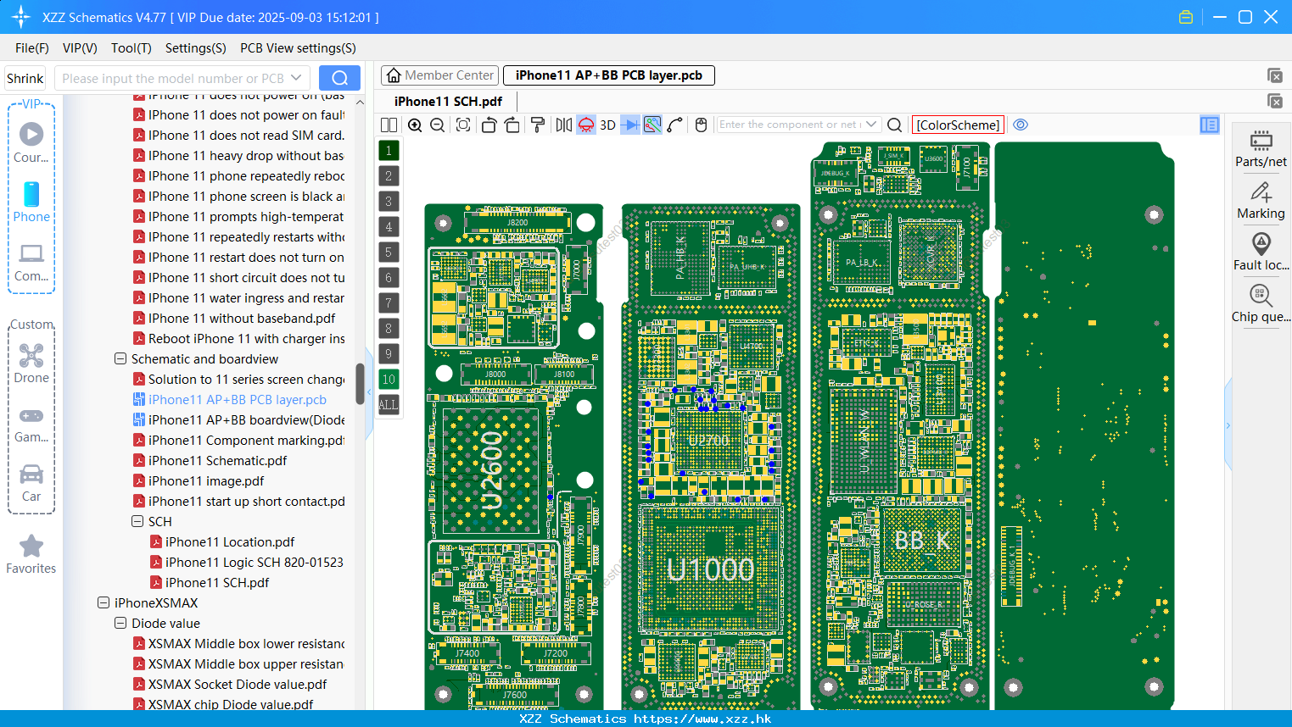The width and height of the screenshot is (1292, 727).
Task: Show ALL PCB layers
Action: (389, 405)
